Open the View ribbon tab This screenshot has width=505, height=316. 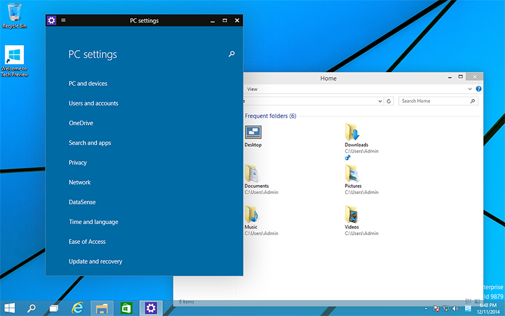point(252,90)
